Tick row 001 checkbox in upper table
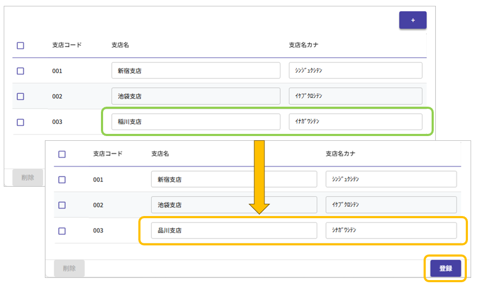Image resolution: width=477 pixels, height=287 pixels. [20, 71]
